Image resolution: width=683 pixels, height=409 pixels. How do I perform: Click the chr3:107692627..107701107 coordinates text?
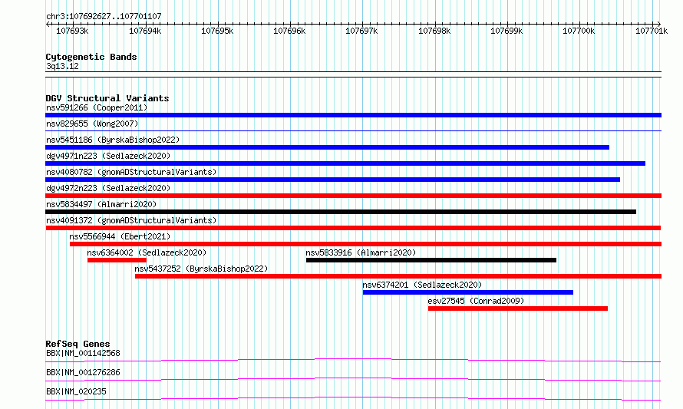104,16
